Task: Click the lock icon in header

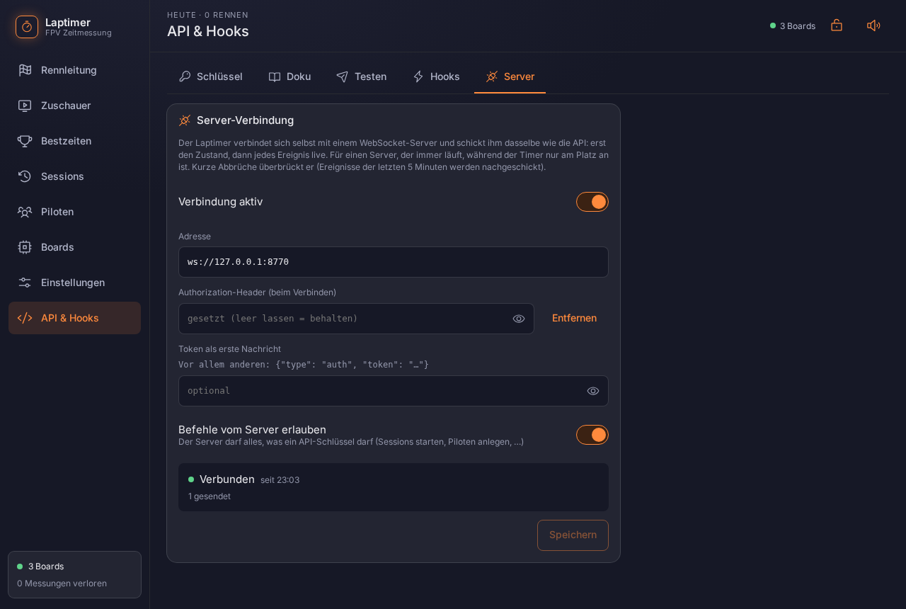Action: [837, 25]
